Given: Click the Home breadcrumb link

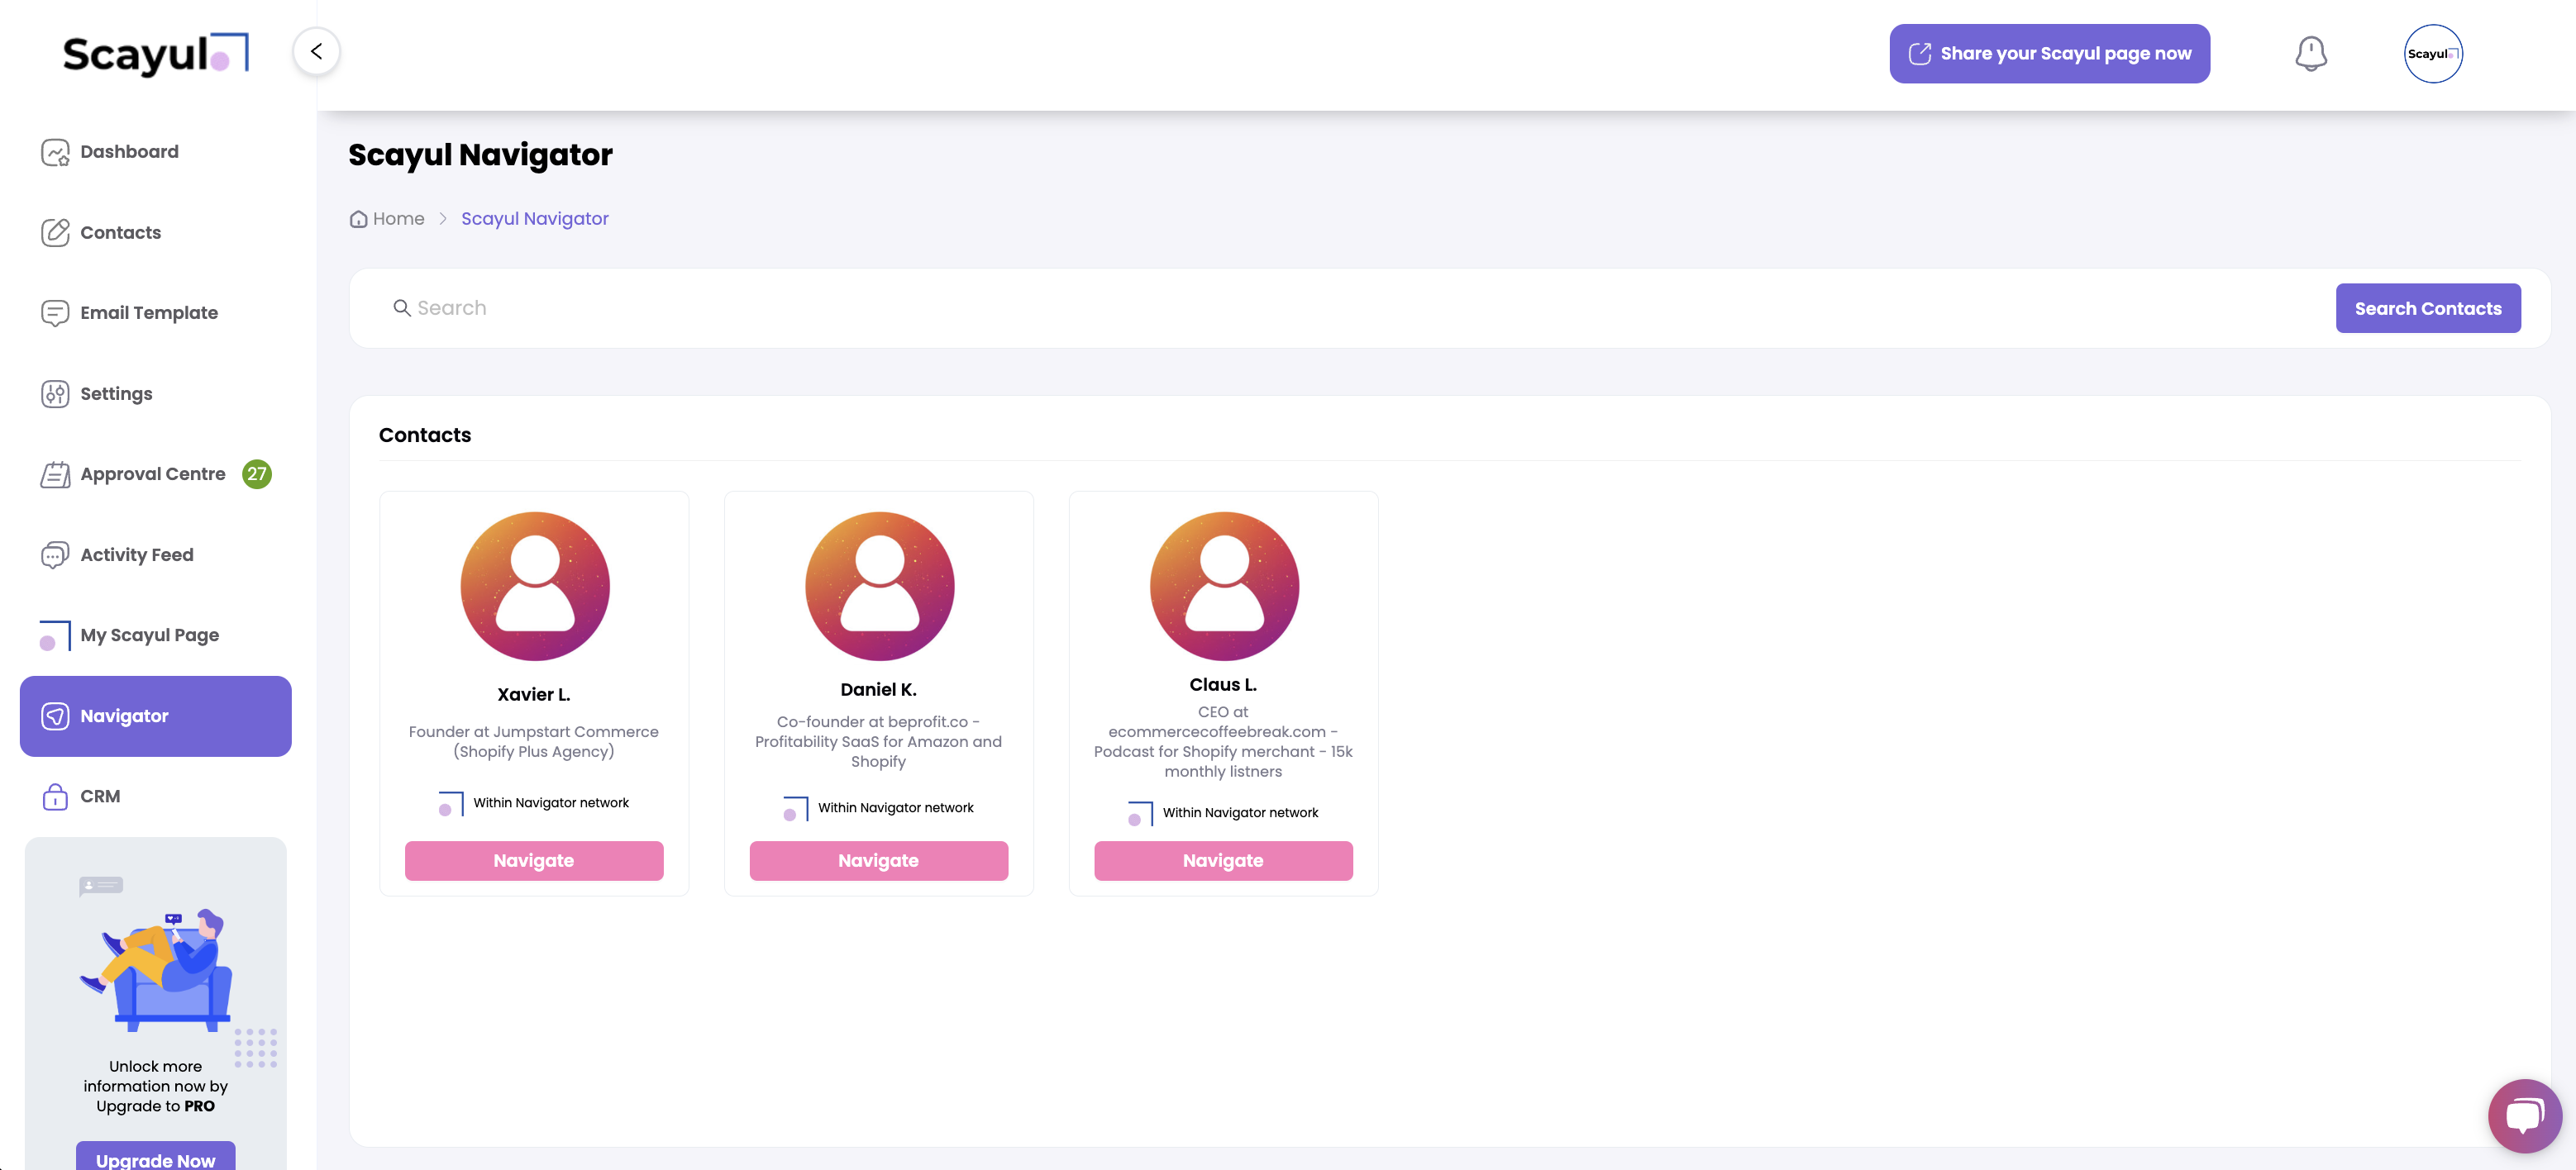Looking at the screenshot, I should coord(398,219).
